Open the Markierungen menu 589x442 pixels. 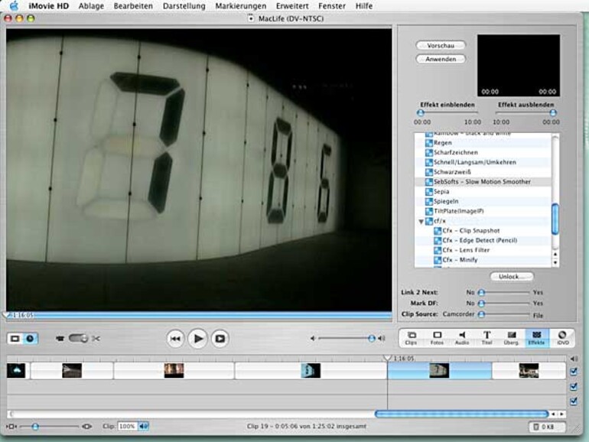pyautogui.click(x=241, y=6)
